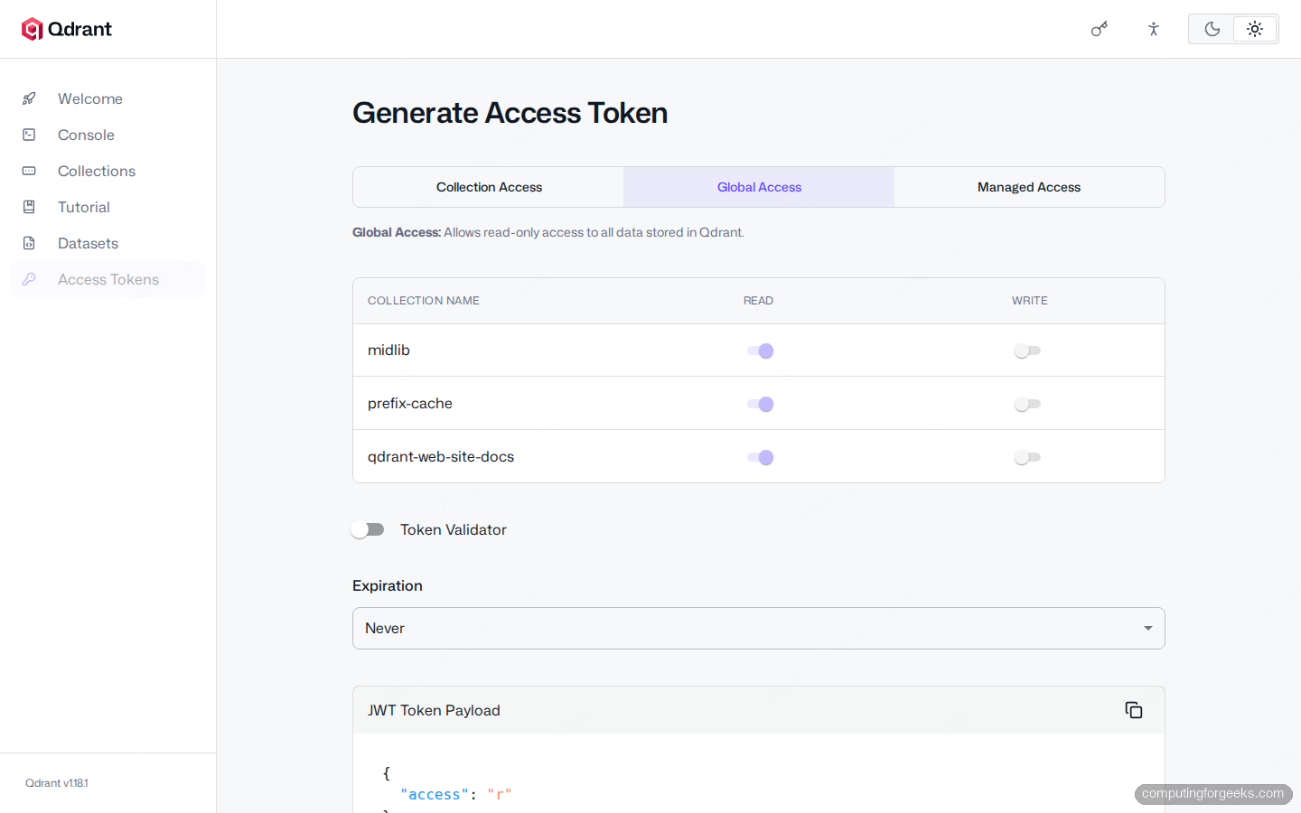
Task: Open the Datasets page
Action: click(108, 243)
